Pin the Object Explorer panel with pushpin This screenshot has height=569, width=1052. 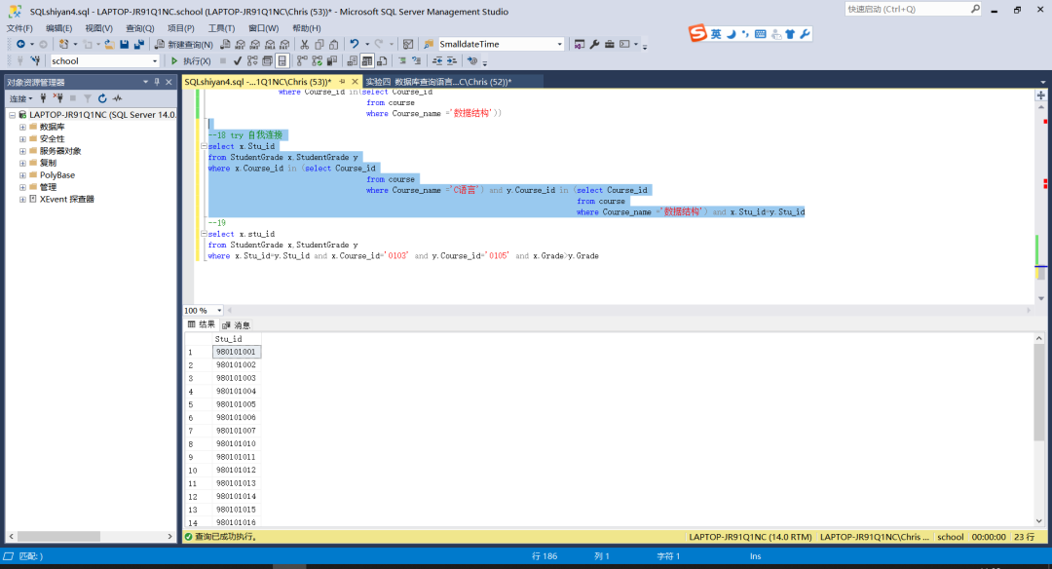156,82
